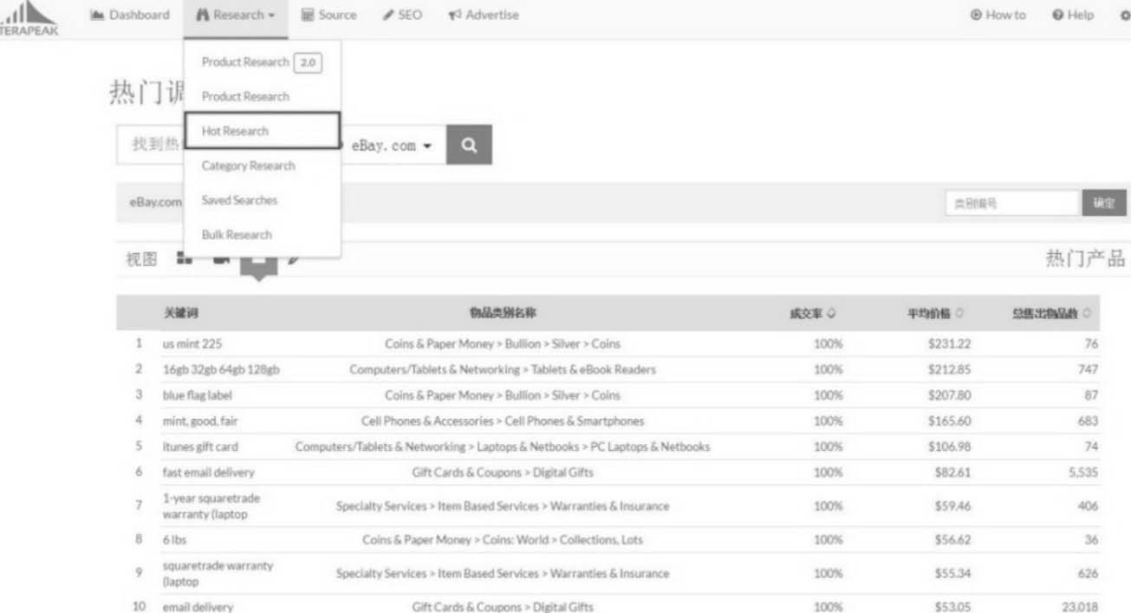Open the eBay.com site dropdown
This screenshot has width=1131, height=613.
391,146
